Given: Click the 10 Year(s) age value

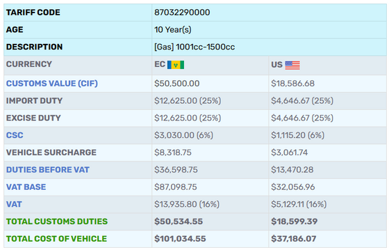Looking at the screenshot, I should pos(173,30).
